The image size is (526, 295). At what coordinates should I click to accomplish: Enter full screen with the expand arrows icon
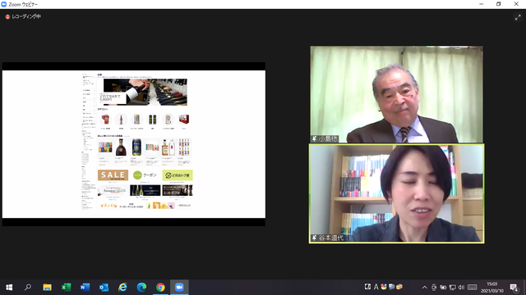[x=518, y=17]
